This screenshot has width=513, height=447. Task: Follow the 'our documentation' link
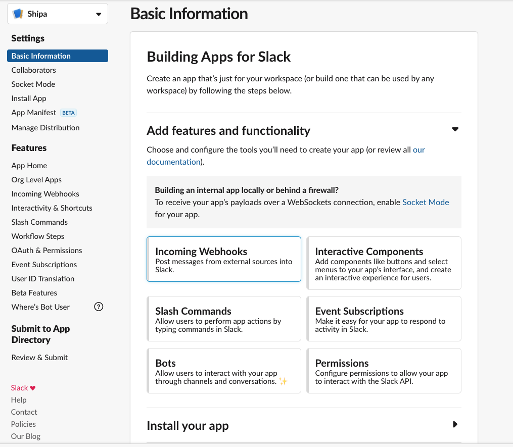(173, 162)
